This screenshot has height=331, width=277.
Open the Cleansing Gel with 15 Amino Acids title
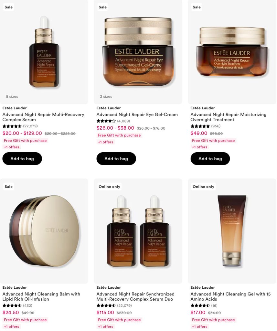[230, 296]
